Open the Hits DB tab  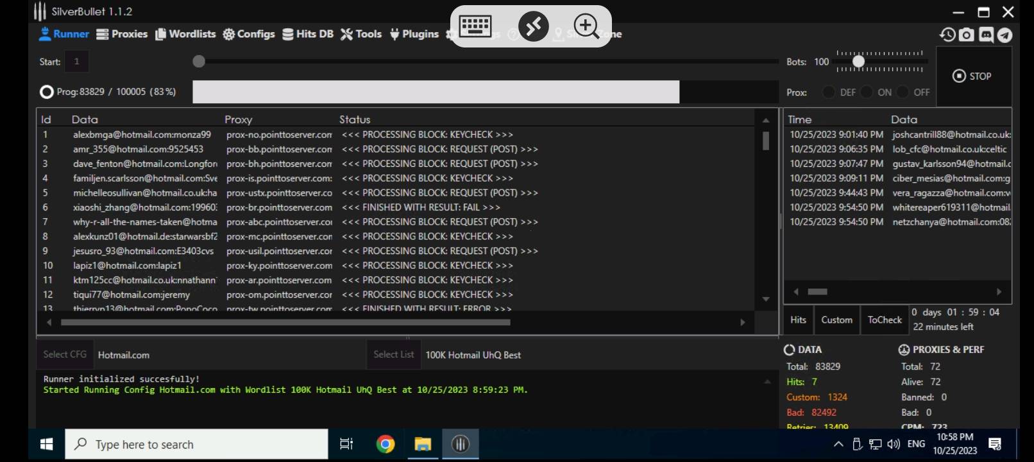tap(308, 34)
